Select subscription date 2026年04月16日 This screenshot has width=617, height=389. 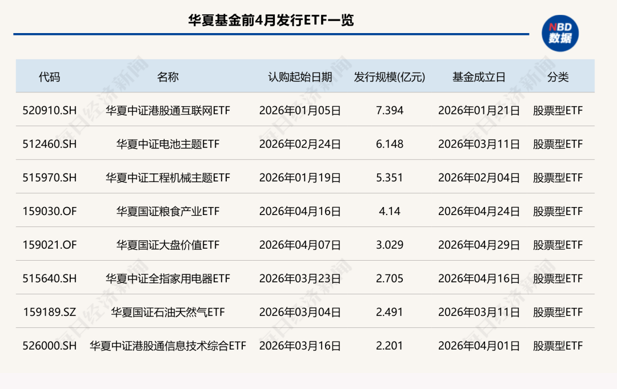pos(300,212)
